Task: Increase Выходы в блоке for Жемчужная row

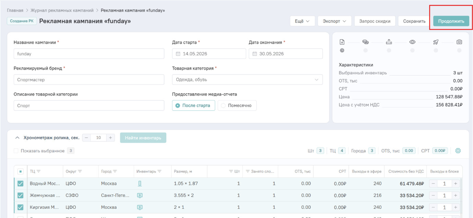Action: (456, 195)
